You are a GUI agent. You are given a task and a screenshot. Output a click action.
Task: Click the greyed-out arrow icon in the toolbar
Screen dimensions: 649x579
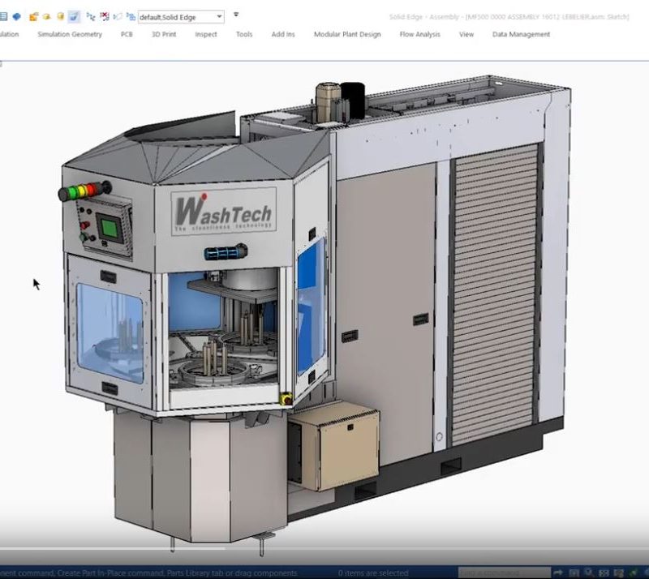pyautogui.click(x=118, y=16)
